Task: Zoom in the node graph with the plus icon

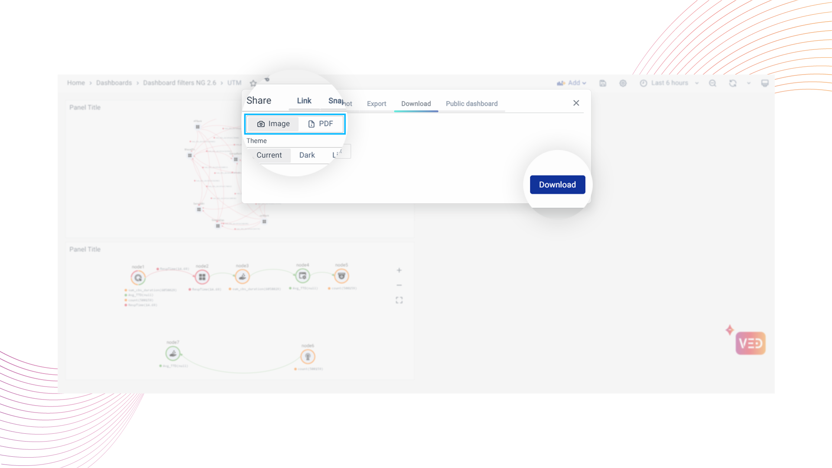Action: tap(399, 270)
